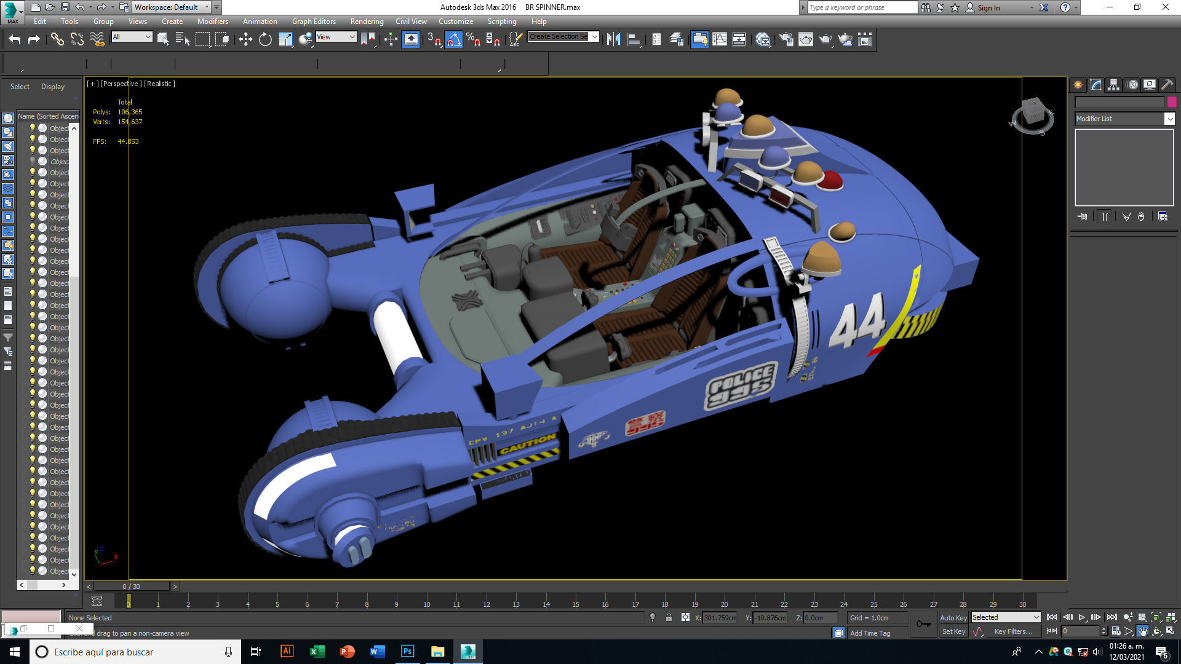This screenshot has height=664, width=1181.
Task: Open the Material Editor
Action: 763,40
